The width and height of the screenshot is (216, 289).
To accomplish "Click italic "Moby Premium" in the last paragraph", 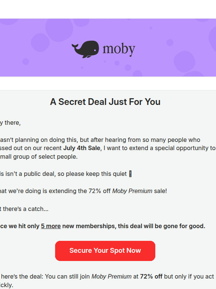I will click(x=111, y=276).
